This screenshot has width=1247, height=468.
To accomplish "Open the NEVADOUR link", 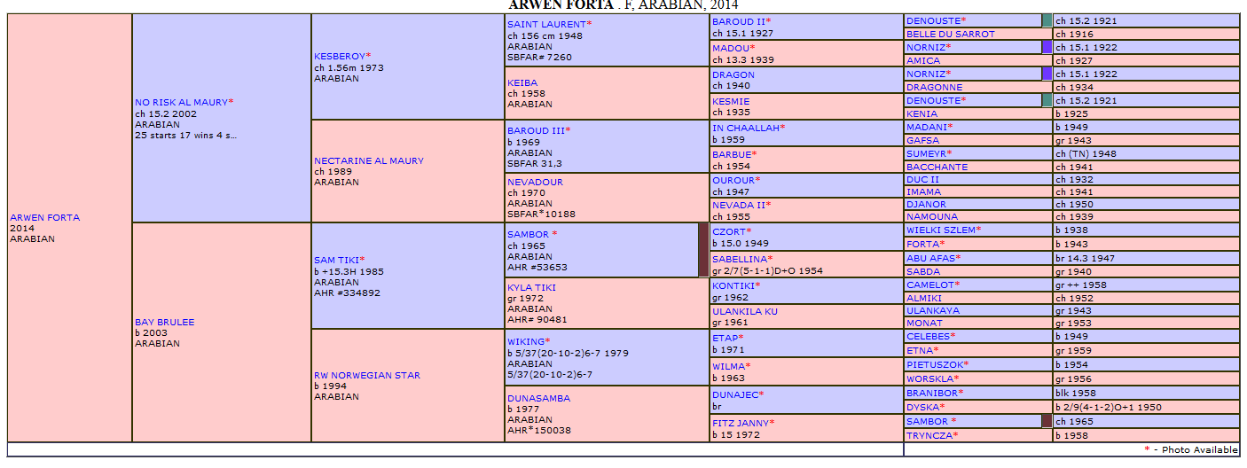I will (535, 183).
